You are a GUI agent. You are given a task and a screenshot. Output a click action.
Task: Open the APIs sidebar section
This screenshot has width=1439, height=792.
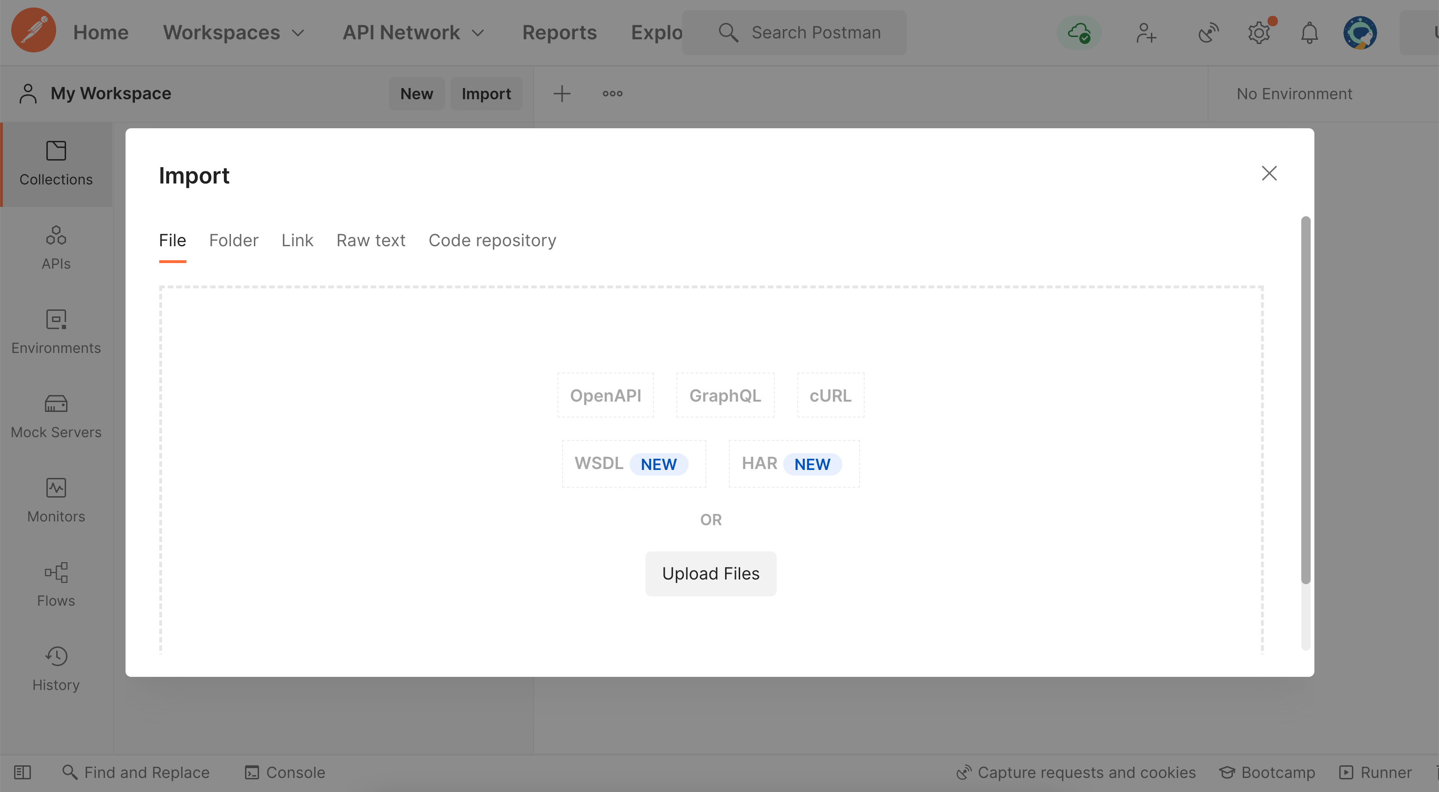(x=56, y=248)
